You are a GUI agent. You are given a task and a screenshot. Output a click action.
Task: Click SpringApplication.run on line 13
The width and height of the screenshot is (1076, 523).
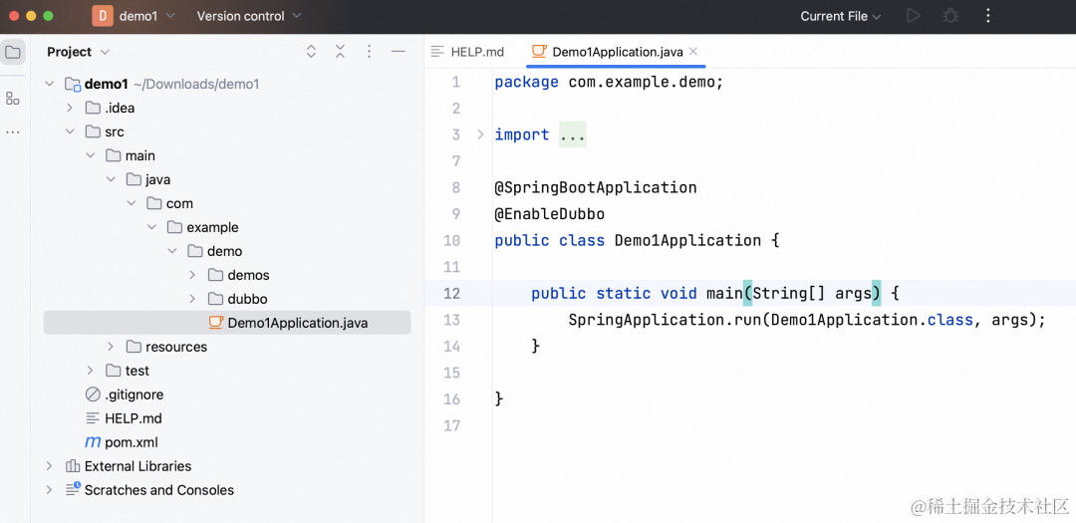[665, 320]
